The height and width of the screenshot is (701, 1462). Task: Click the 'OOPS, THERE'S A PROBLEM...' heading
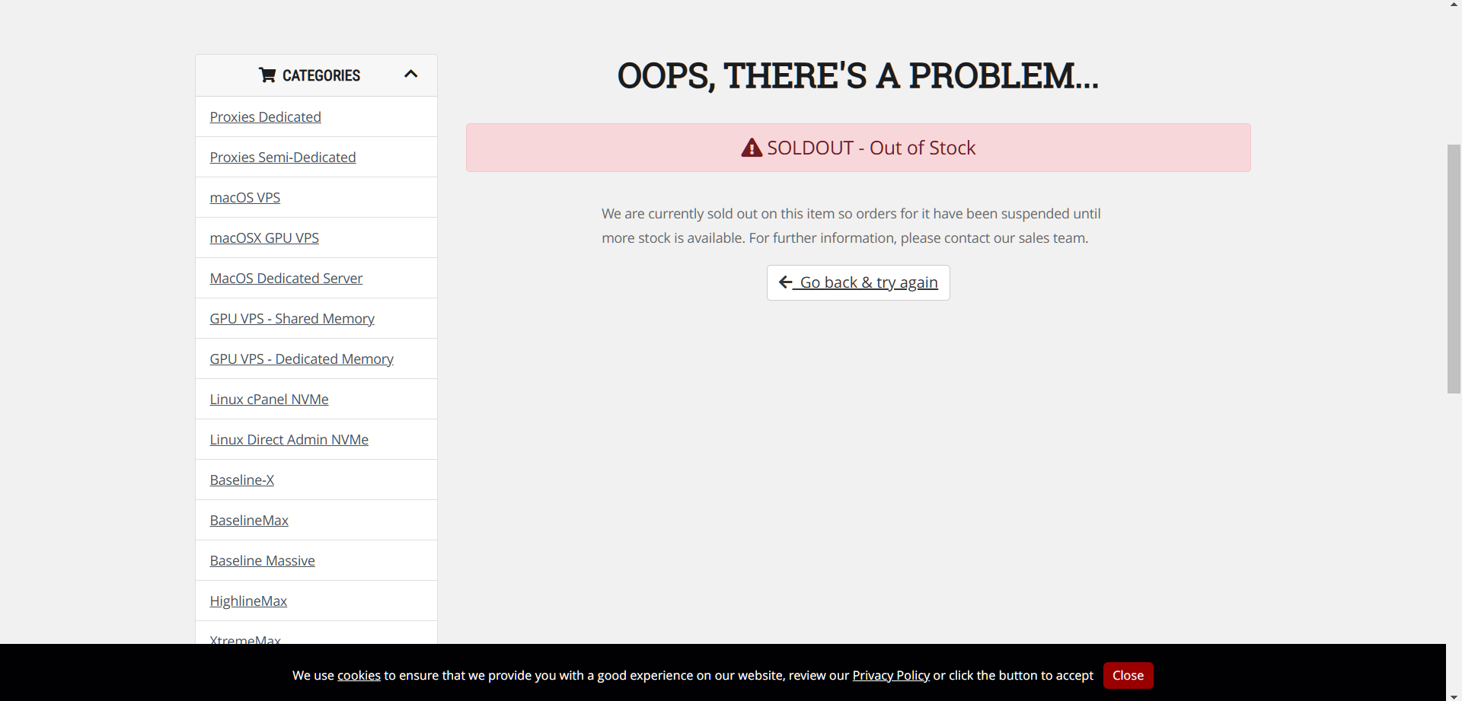tap(858, 75)
